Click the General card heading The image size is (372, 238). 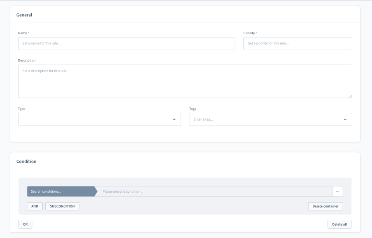24,15
